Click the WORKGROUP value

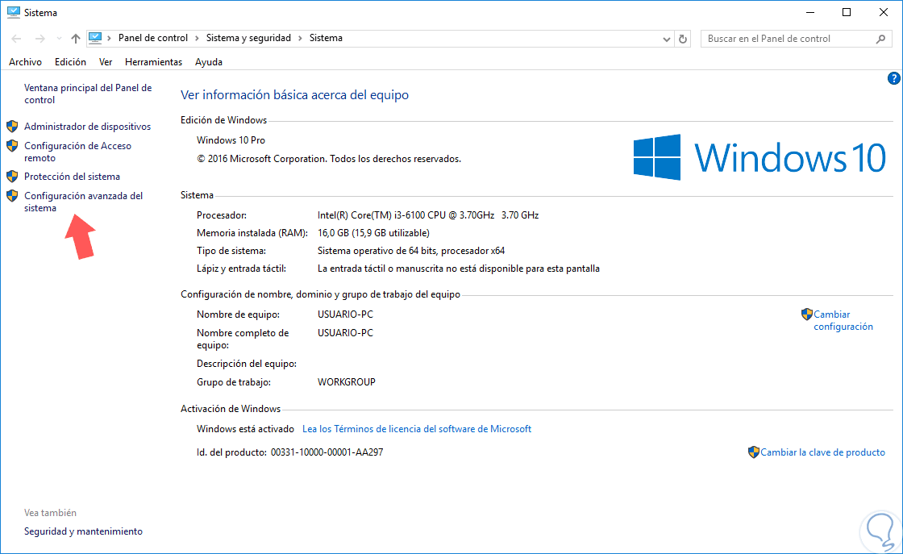tap(346, 381)
